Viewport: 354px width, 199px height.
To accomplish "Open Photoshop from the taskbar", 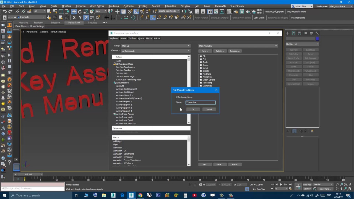I will pyautogui.click(x=158, y=195).
